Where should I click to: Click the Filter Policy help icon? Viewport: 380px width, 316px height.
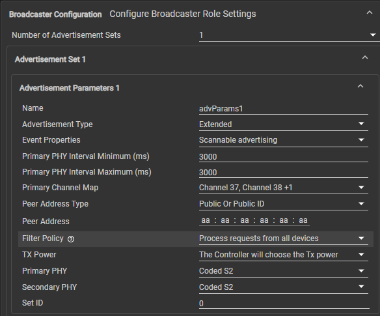(71, 239)
